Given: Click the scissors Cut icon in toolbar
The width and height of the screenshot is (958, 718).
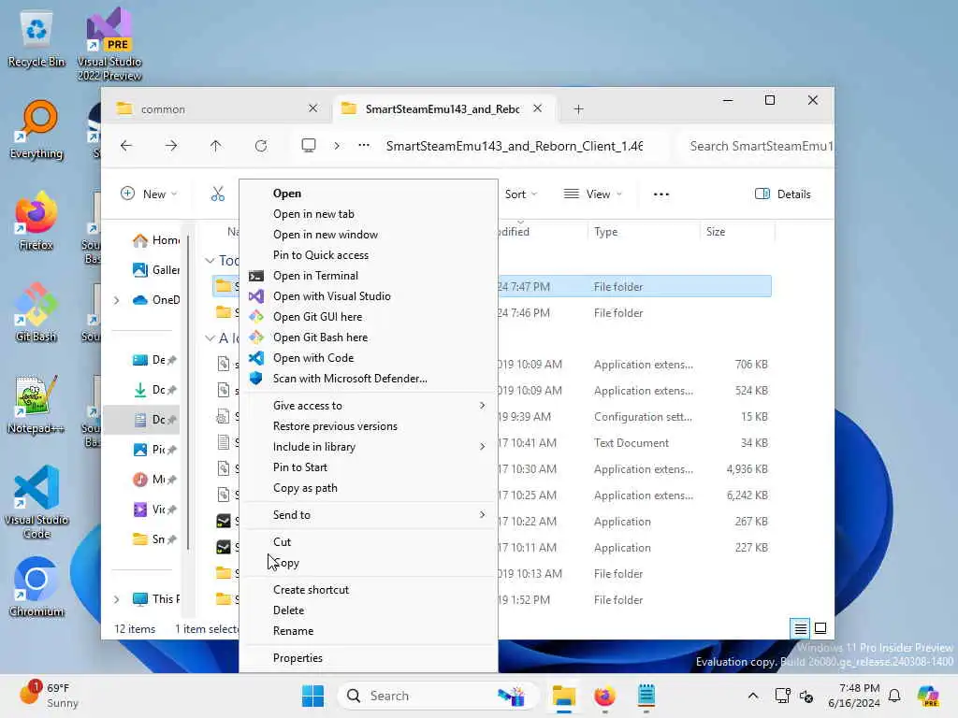Looking at the screenshot, I should coord(218,194).
